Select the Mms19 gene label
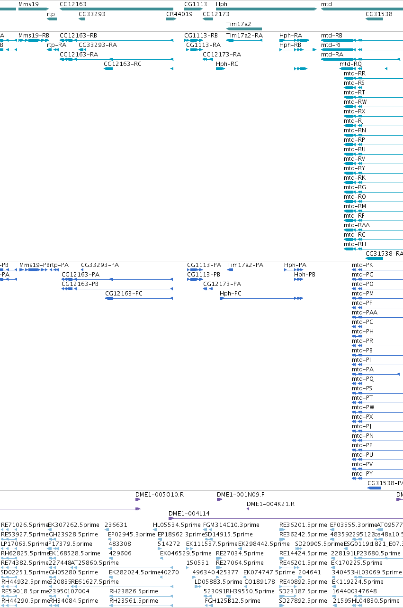 click(28, 4)
